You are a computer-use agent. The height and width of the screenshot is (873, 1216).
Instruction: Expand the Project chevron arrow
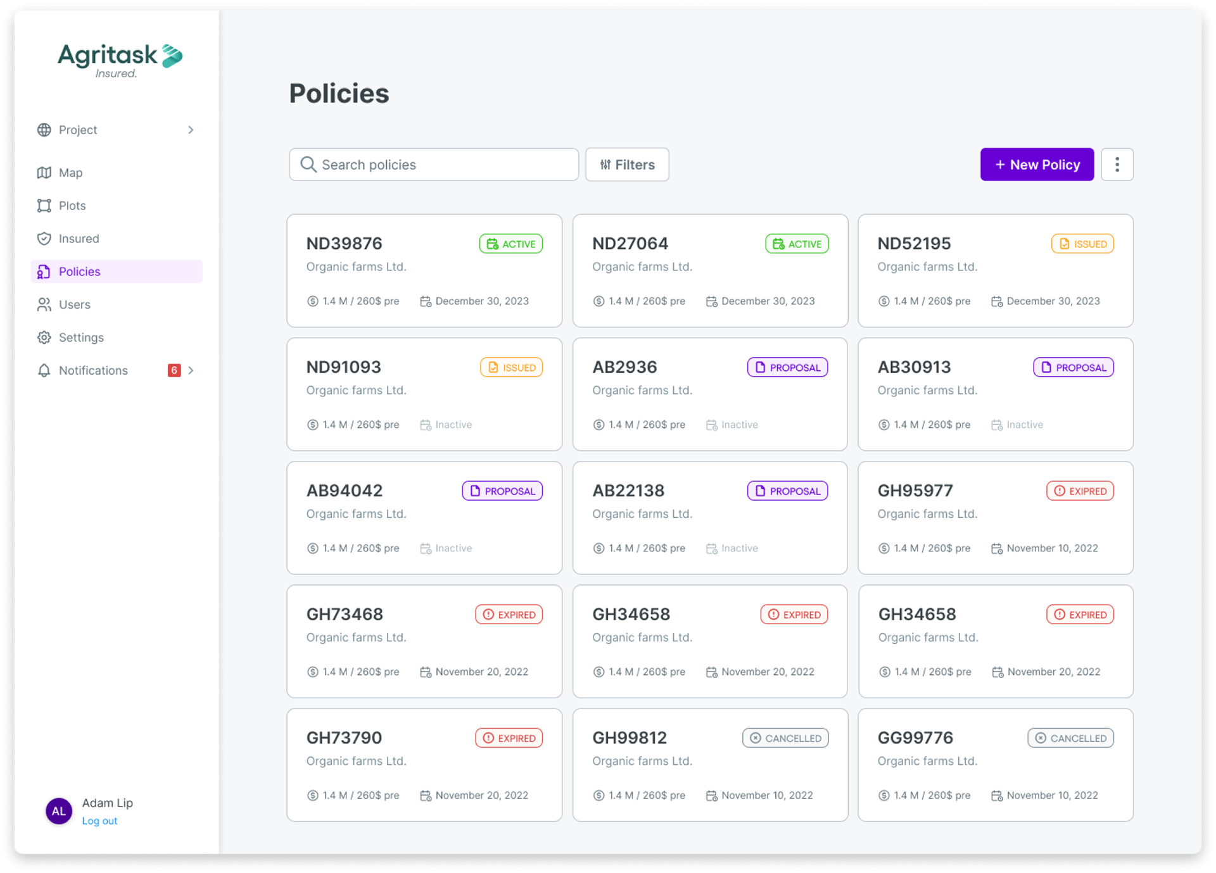191,130
